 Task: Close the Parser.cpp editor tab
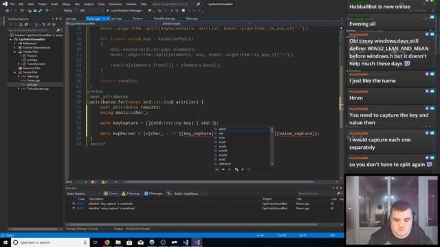pyautogui.click(x=108, y=19)
